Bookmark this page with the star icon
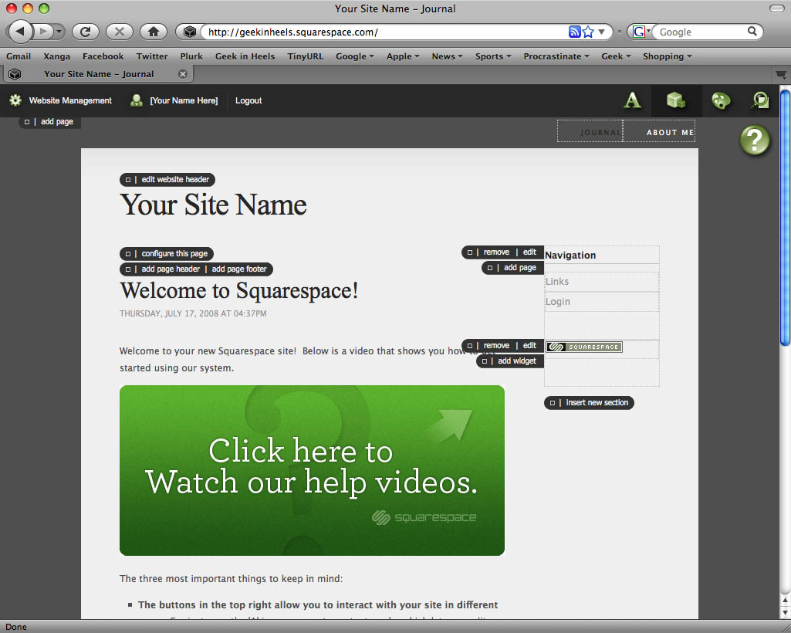 coord(588,32)
